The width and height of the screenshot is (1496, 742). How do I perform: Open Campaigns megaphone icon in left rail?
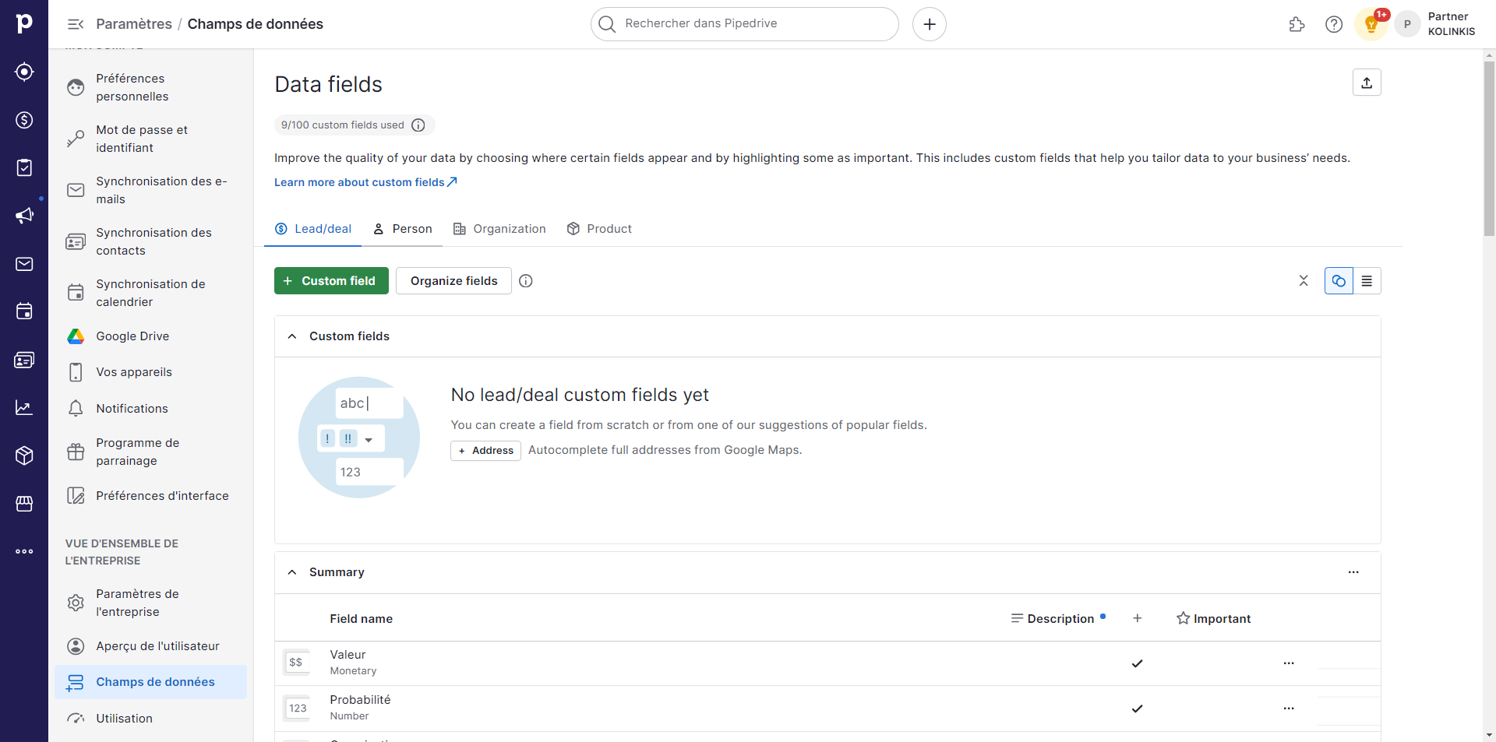click(x=24, y=216)
